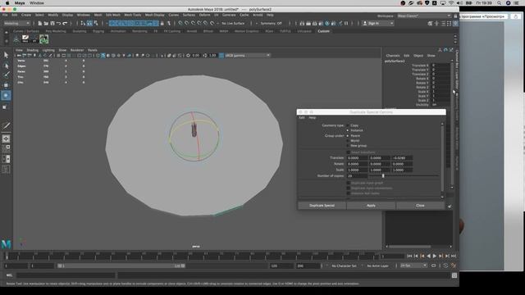Click the Close button in the options dialog
The height and width of the screenshot is (295, 525).
click(x=420, y=206)
